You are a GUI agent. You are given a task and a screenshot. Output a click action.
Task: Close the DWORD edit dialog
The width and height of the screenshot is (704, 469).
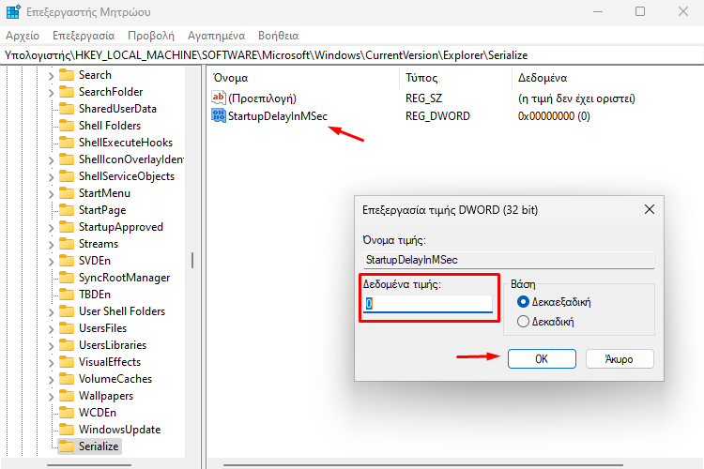click(650, 209)
